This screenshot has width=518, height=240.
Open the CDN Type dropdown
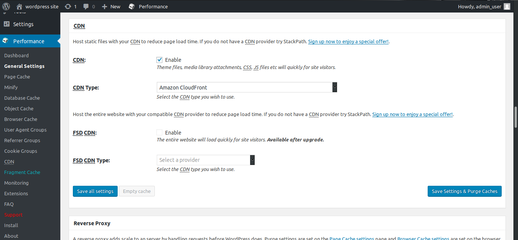[x=247, y=88]
